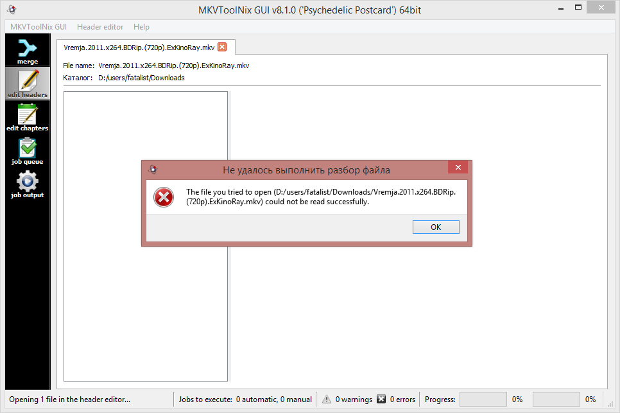Screen dimensions: 620x413
Task: Close the error dialog with X
Action: click(458, 168)
